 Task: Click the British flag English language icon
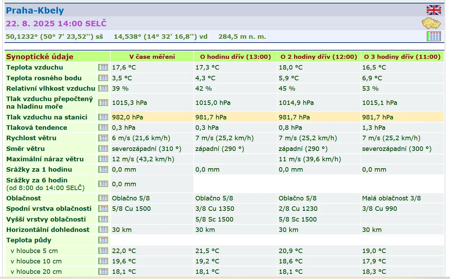[434, 10]
